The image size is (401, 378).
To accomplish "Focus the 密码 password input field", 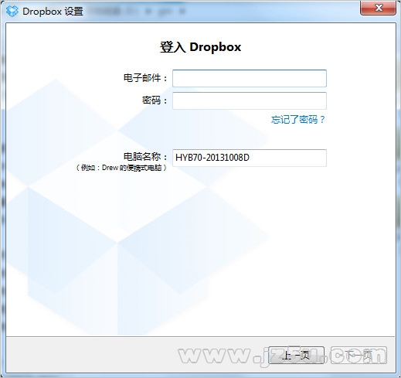I will point(250,100).
